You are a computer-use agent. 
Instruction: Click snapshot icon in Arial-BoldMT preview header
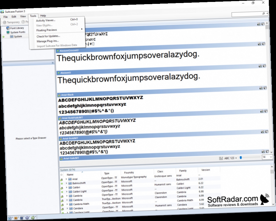[262, 132]
